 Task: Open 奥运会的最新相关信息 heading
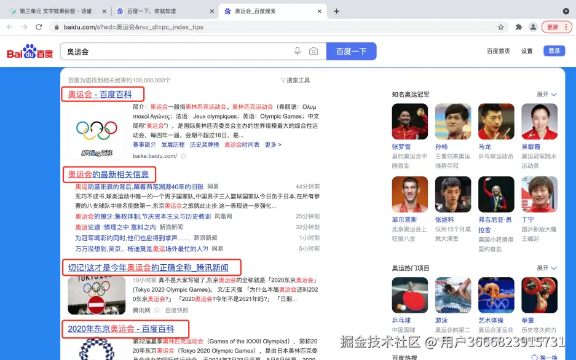(x=108, y=174)
